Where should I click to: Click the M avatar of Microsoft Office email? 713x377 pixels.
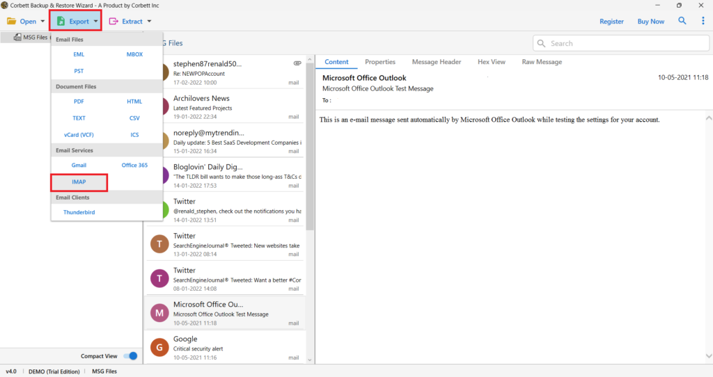[x=159, y=312]
